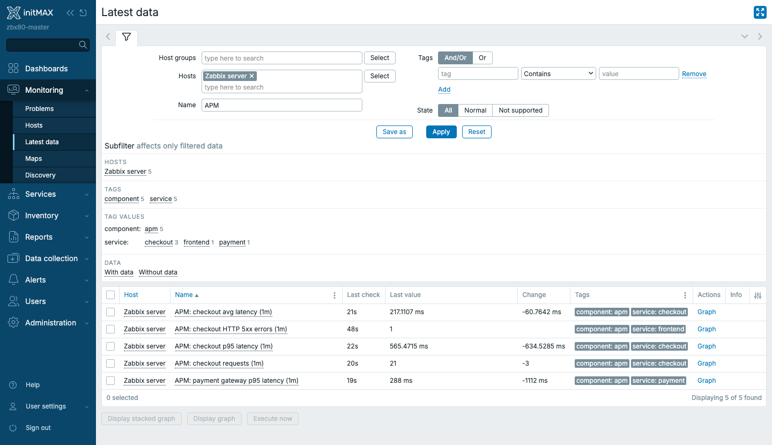The height and width of the screenshot is (445, 772).
Task: Select Or tag evaluation mode
Action: [x=482, y=58]
